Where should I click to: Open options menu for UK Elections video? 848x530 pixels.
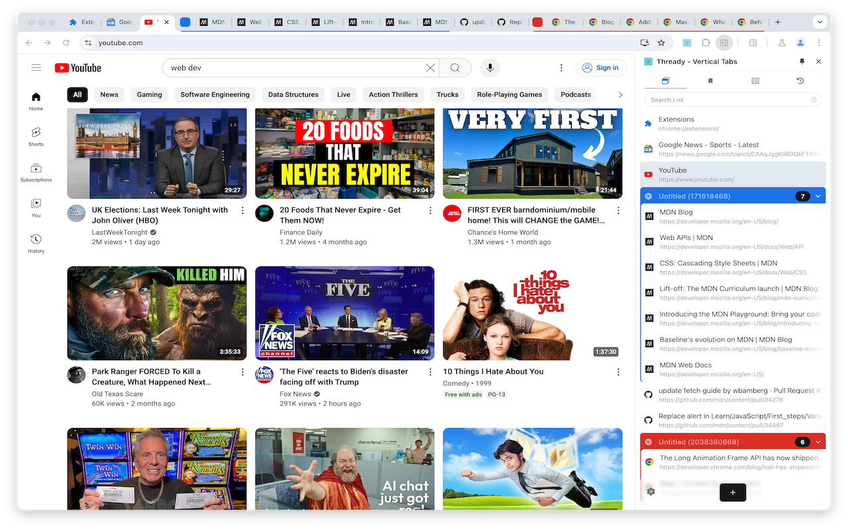click(242, 211)
